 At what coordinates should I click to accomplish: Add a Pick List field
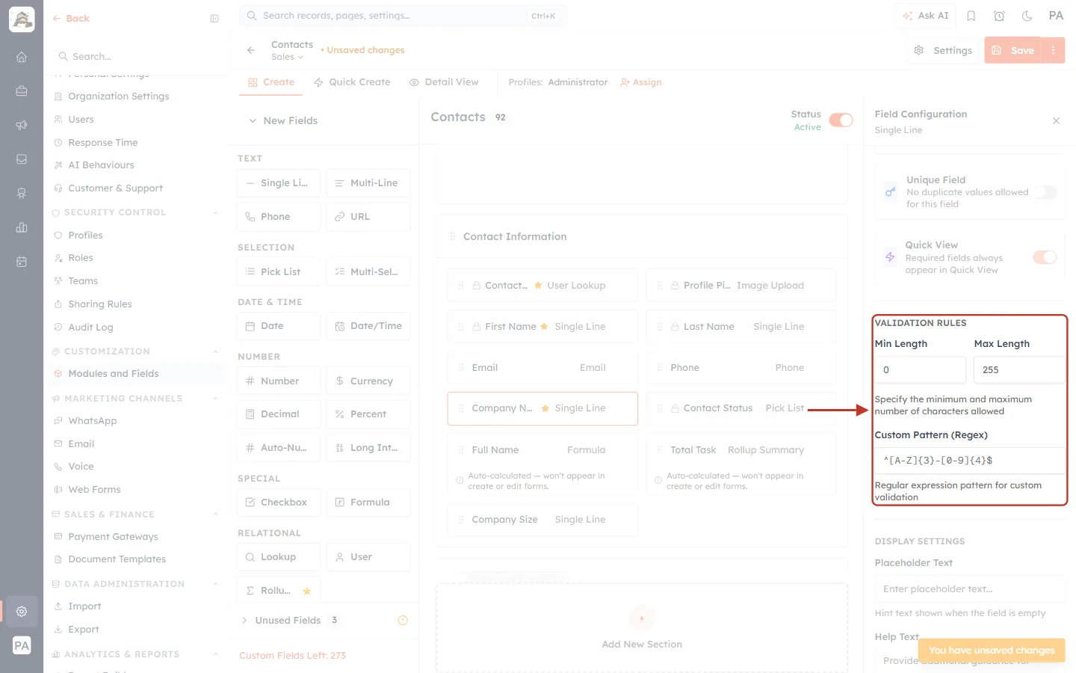[x=279, y=271]
